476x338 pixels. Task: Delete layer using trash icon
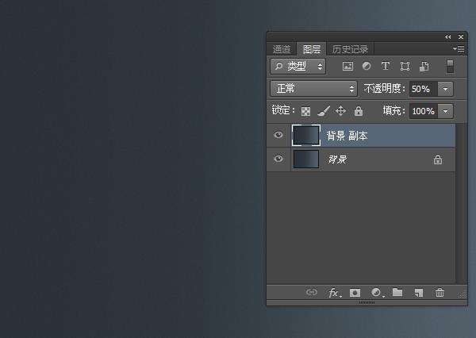pos(440,293)
